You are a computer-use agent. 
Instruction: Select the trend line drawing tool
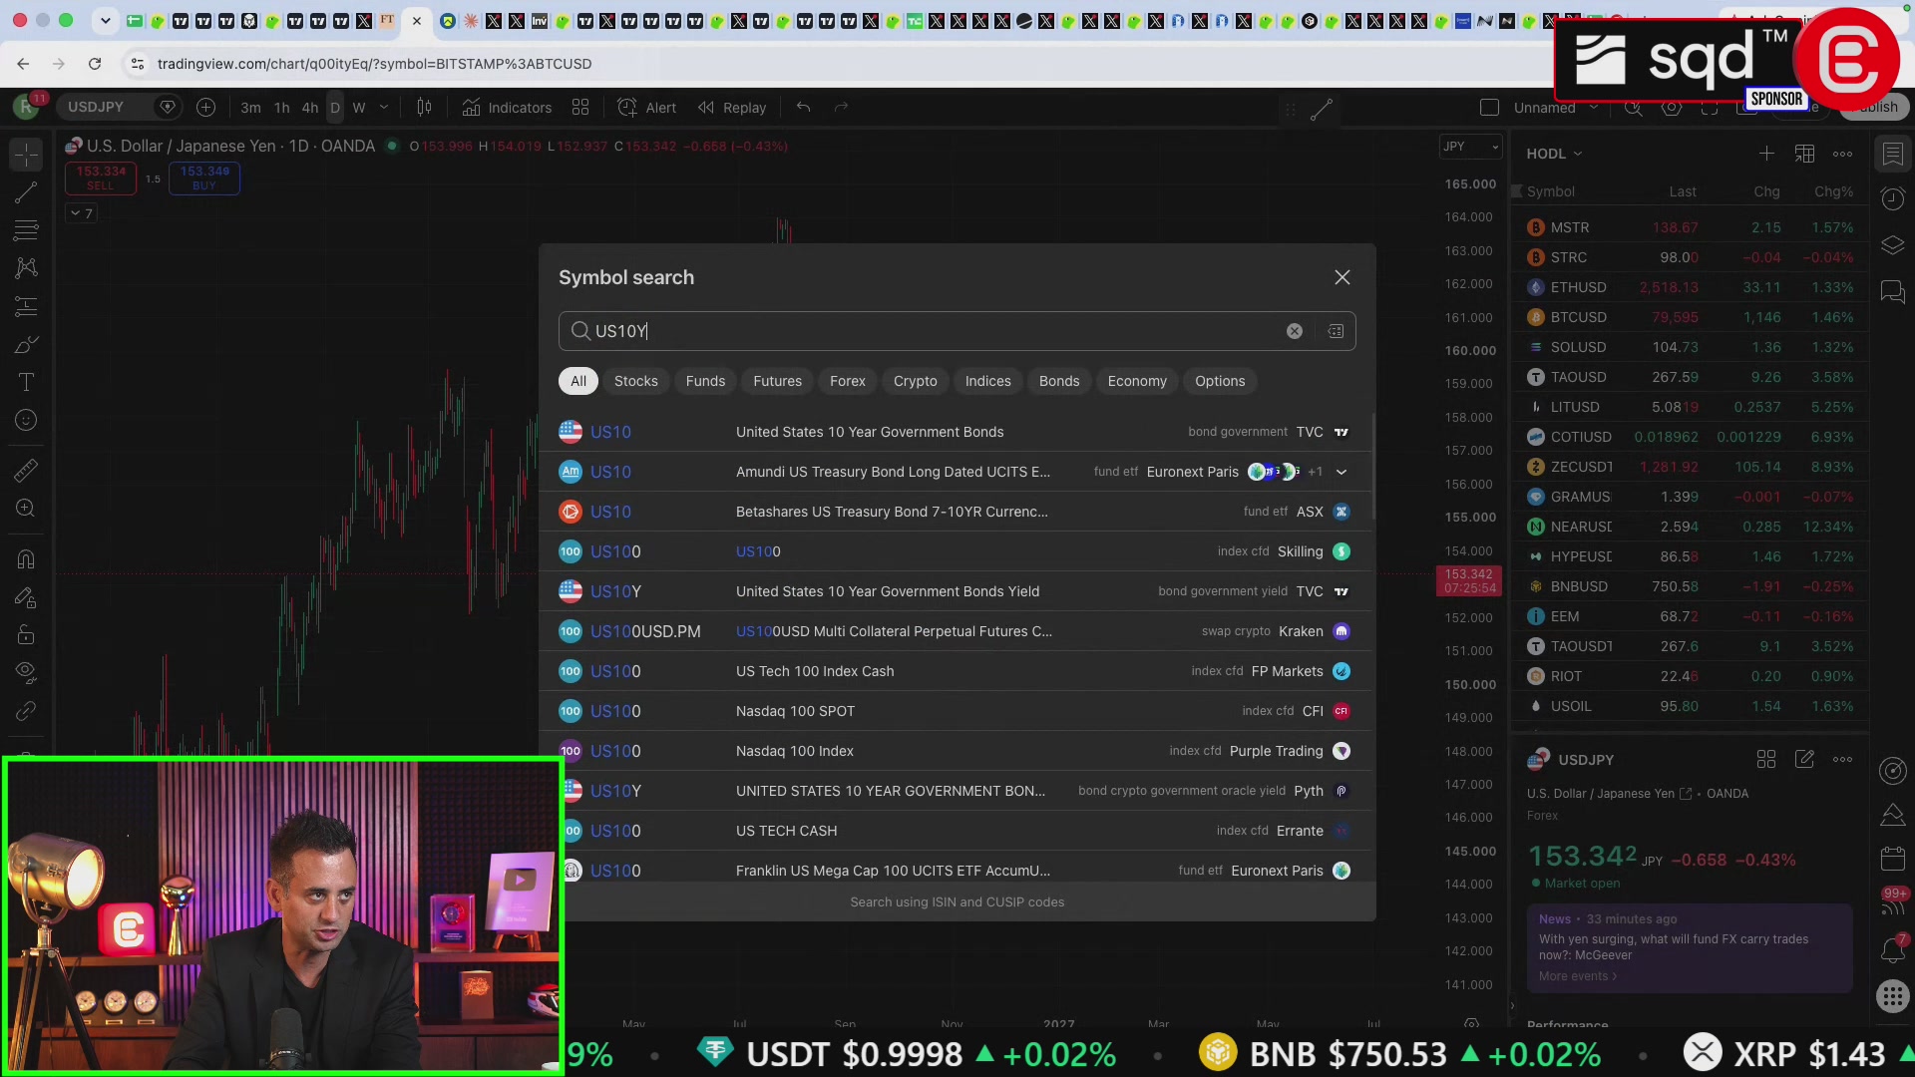26,192
